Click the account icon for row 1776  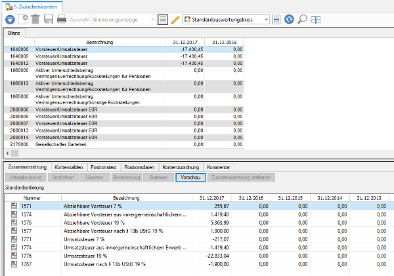point(14,256)
